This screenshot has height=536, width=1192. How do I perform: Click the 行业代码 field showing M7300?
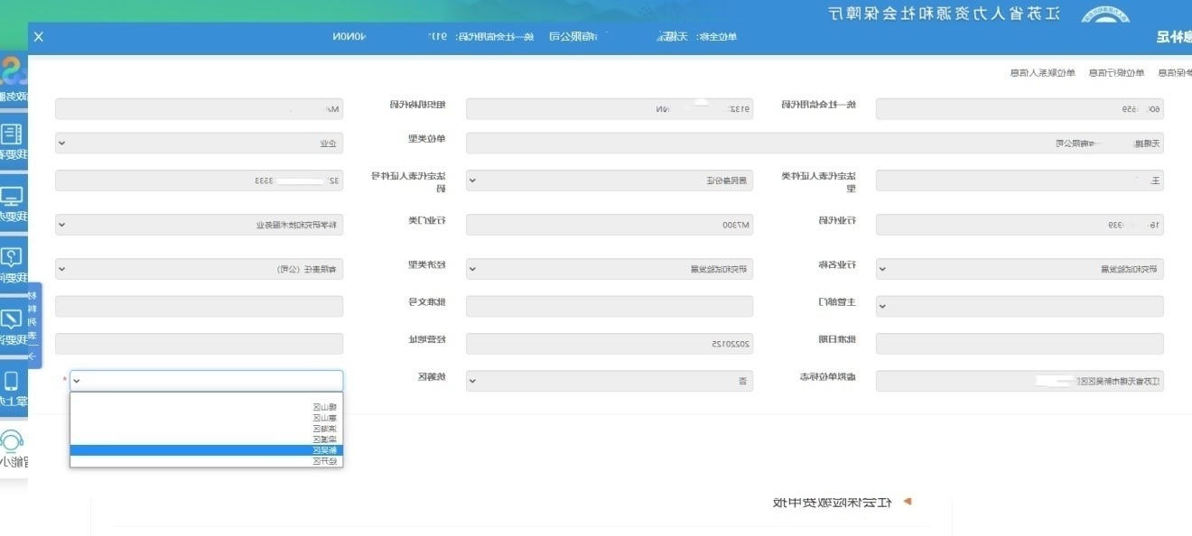pos(610,225)
